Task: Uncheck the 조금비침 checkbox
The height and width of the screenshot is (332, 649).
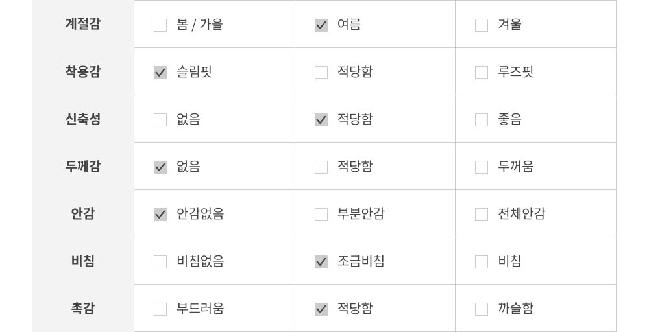Action: coord(321,262)
